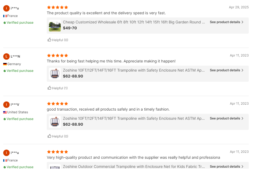Click the Germany flag icon under L***N
This screenshot has height=173, width=256.
click(x=5, y=64)
